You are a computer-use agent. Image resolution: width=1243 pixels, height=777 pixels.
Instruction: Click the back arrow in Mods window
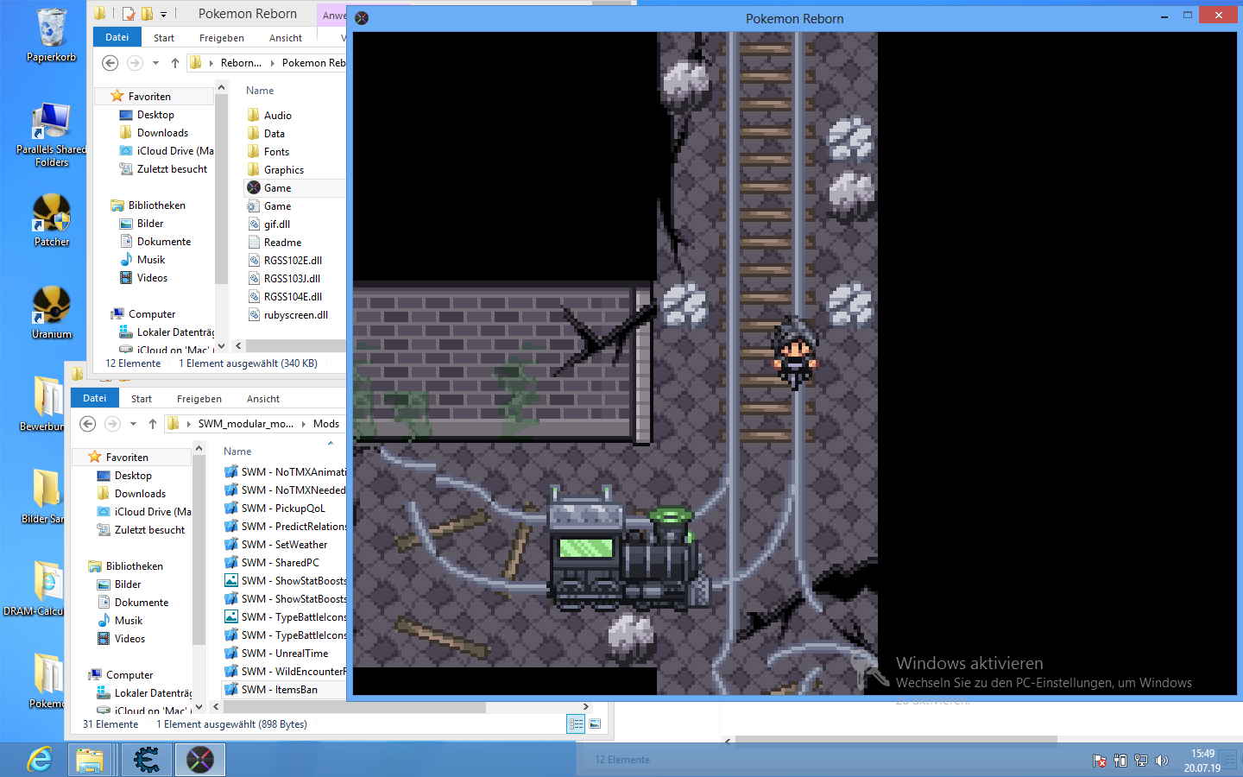click(x=88, y=424)
